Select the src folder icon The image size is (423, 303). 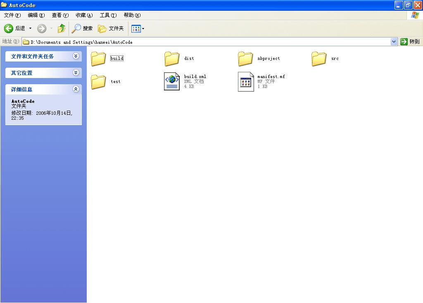[x=319, y=59]
